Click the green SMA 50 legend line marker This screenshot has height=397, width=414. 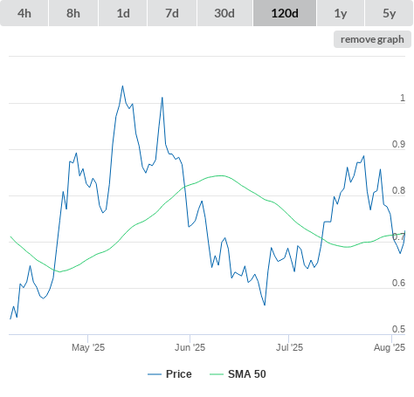(217, 374)
